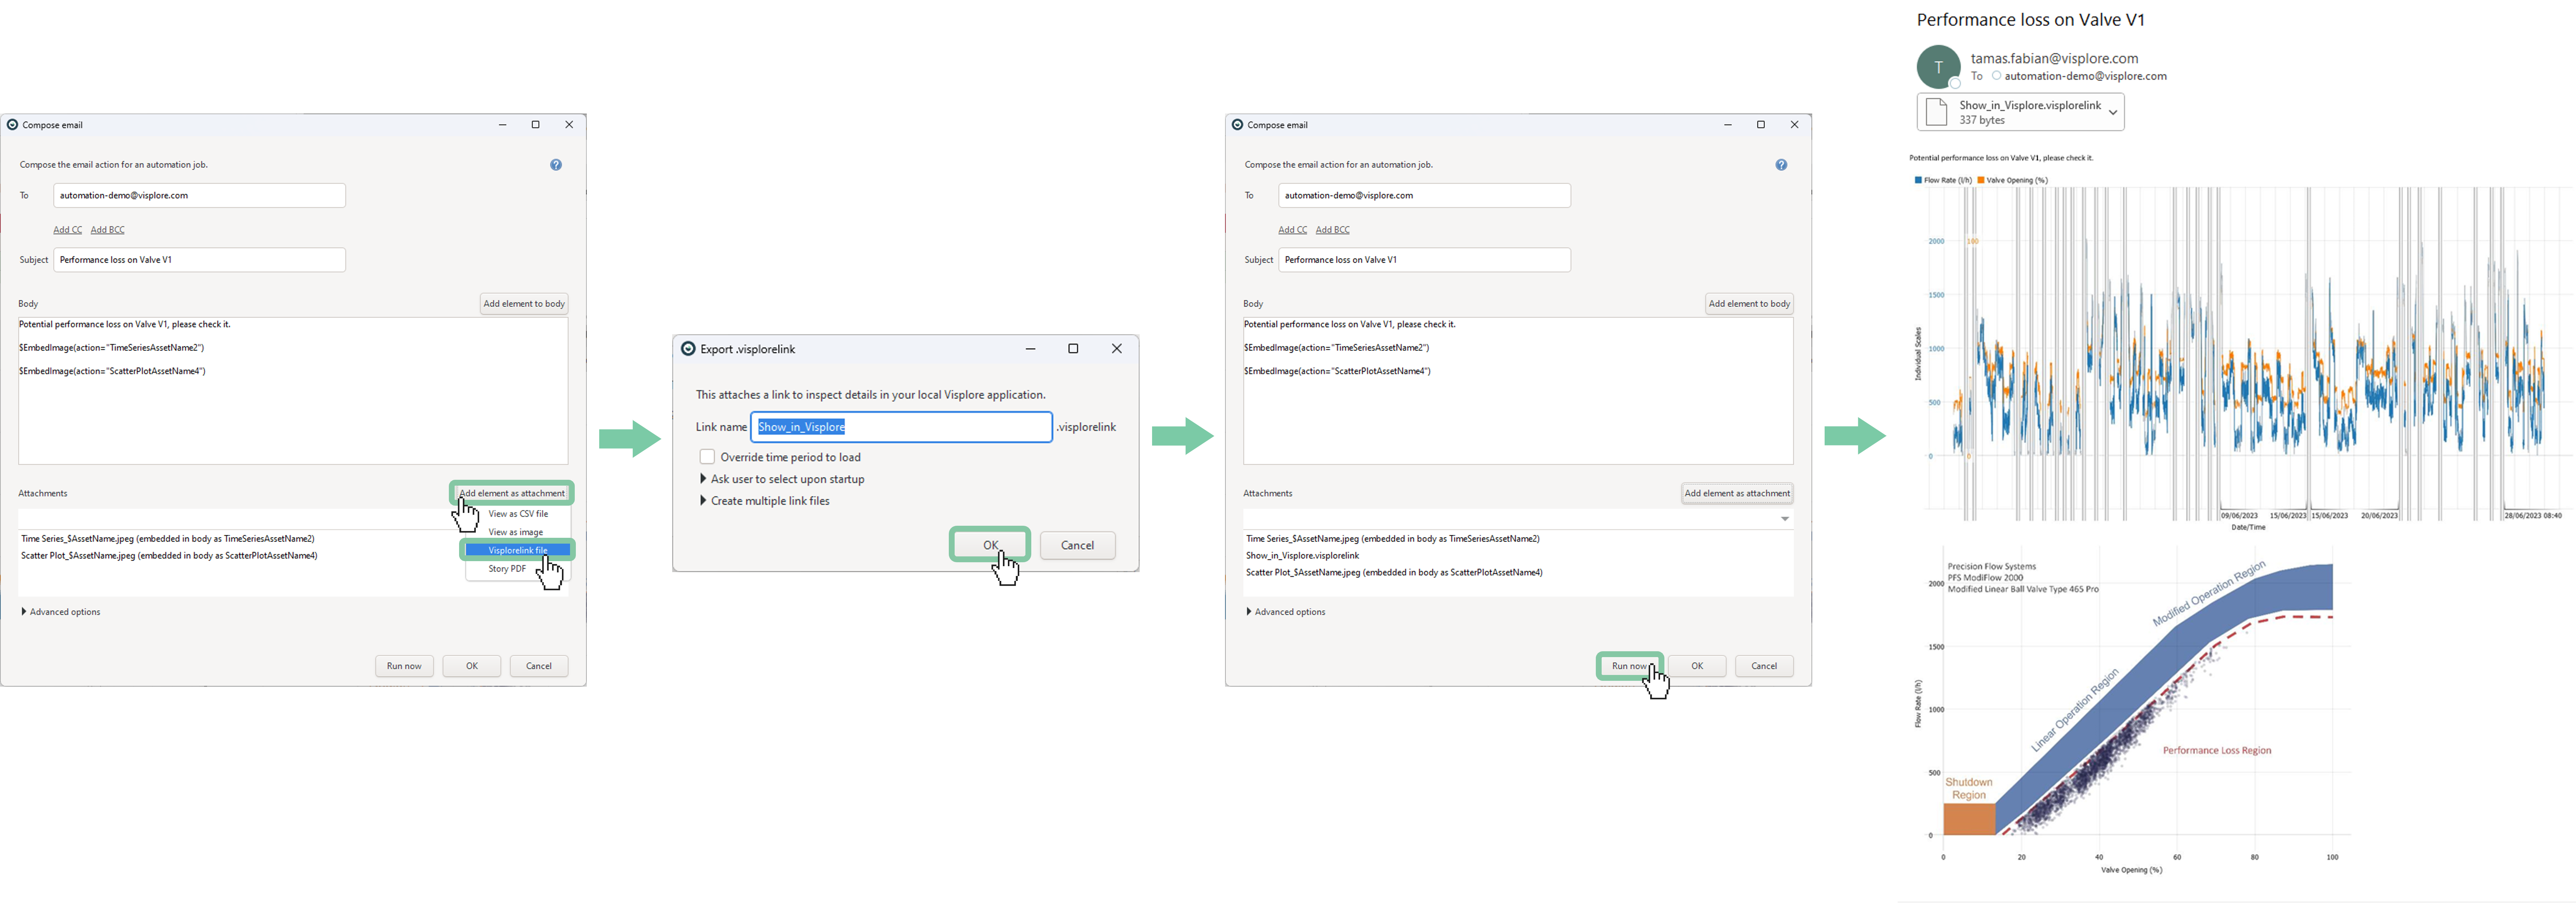Click sender avatar circle with letter T
Viewport: 2576px width, 903px height.
pyautogui.click(x=1938, y=67)
